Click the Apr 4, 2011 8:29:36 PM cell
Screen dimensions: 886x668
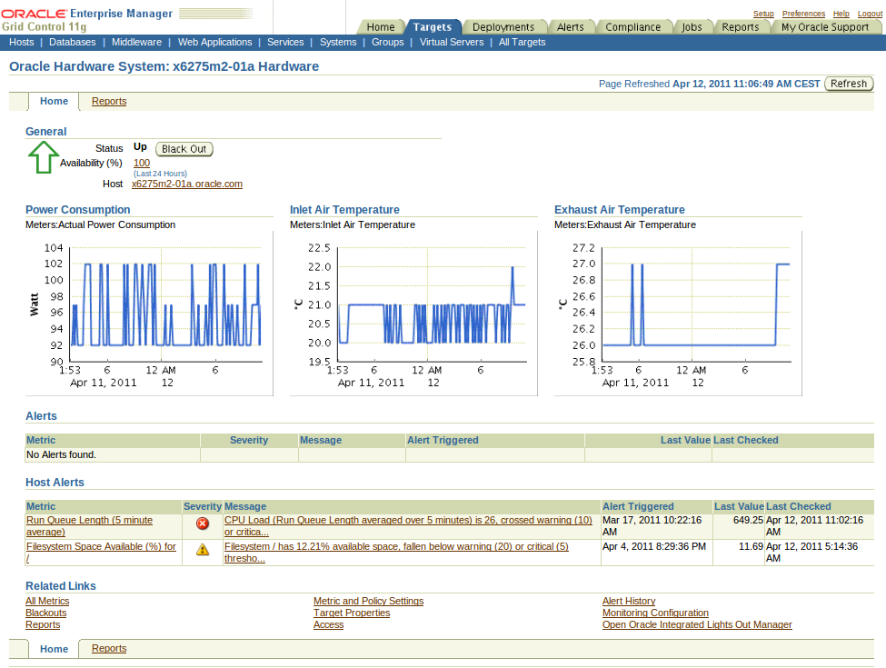click(657, 553)
